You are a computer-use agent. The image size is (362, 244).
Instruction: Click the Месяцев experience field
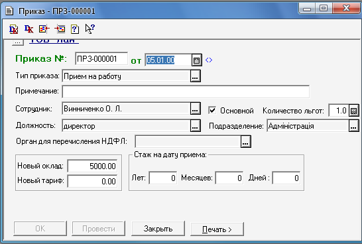[229, 178]
